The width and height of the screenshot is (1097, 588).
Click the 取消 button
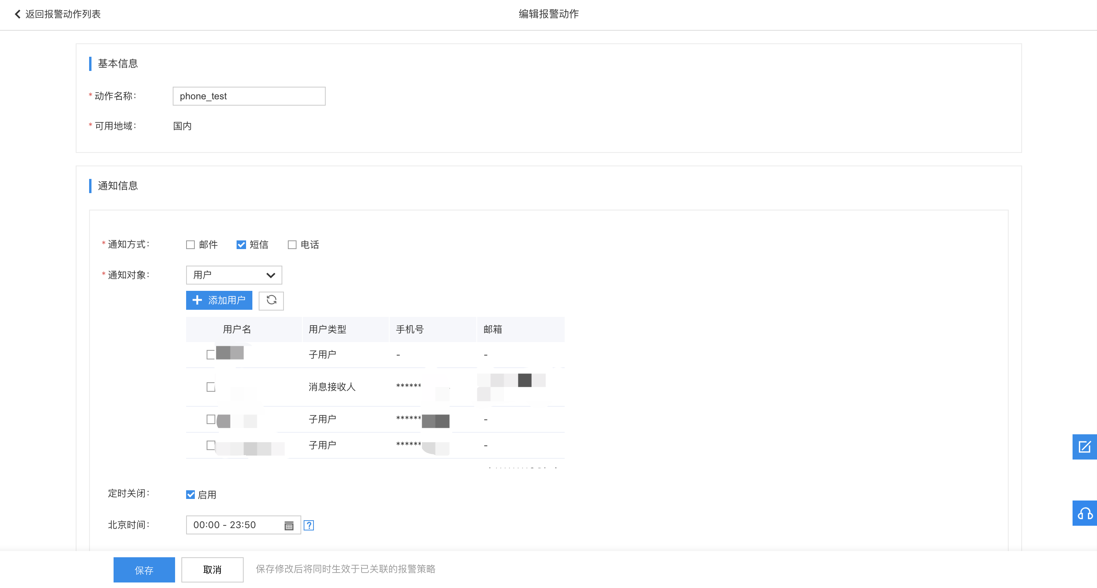click(212, 570)
